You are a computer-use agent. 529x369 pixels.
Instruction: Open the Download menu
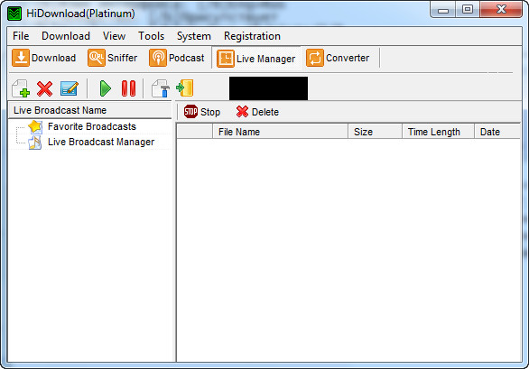point(66,36)
